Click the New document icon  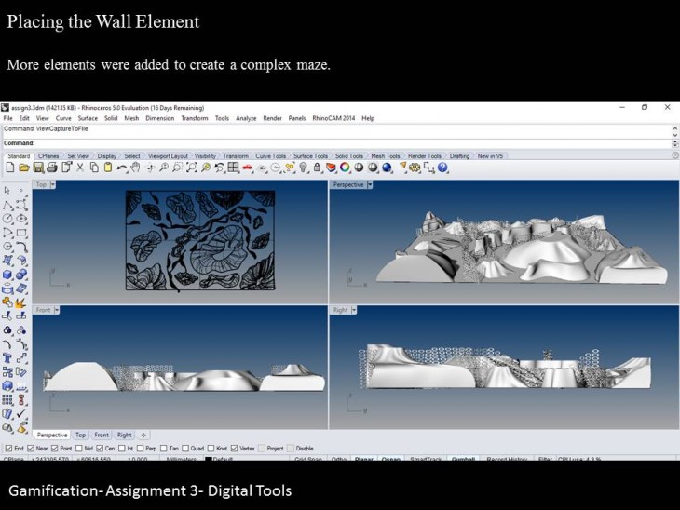point(9,168)
